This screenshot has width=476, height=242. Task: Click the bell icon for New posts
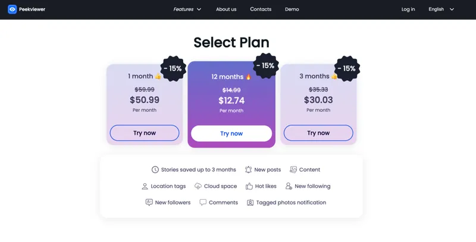point(248,170)
